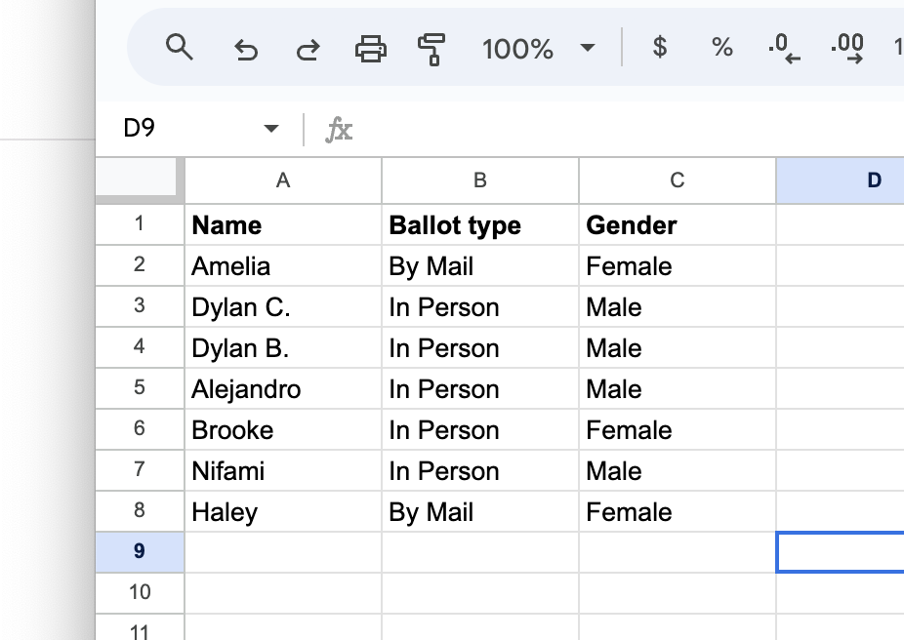Format as currency with dollar icon

tap(660, 47)
